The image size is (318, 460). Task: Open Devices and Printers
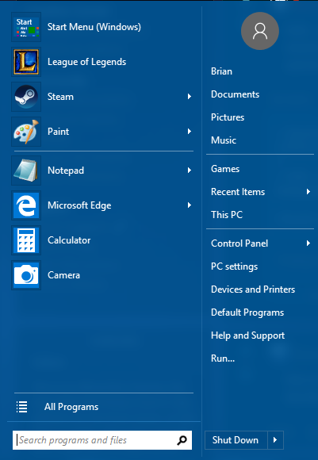tap(253, 289)
